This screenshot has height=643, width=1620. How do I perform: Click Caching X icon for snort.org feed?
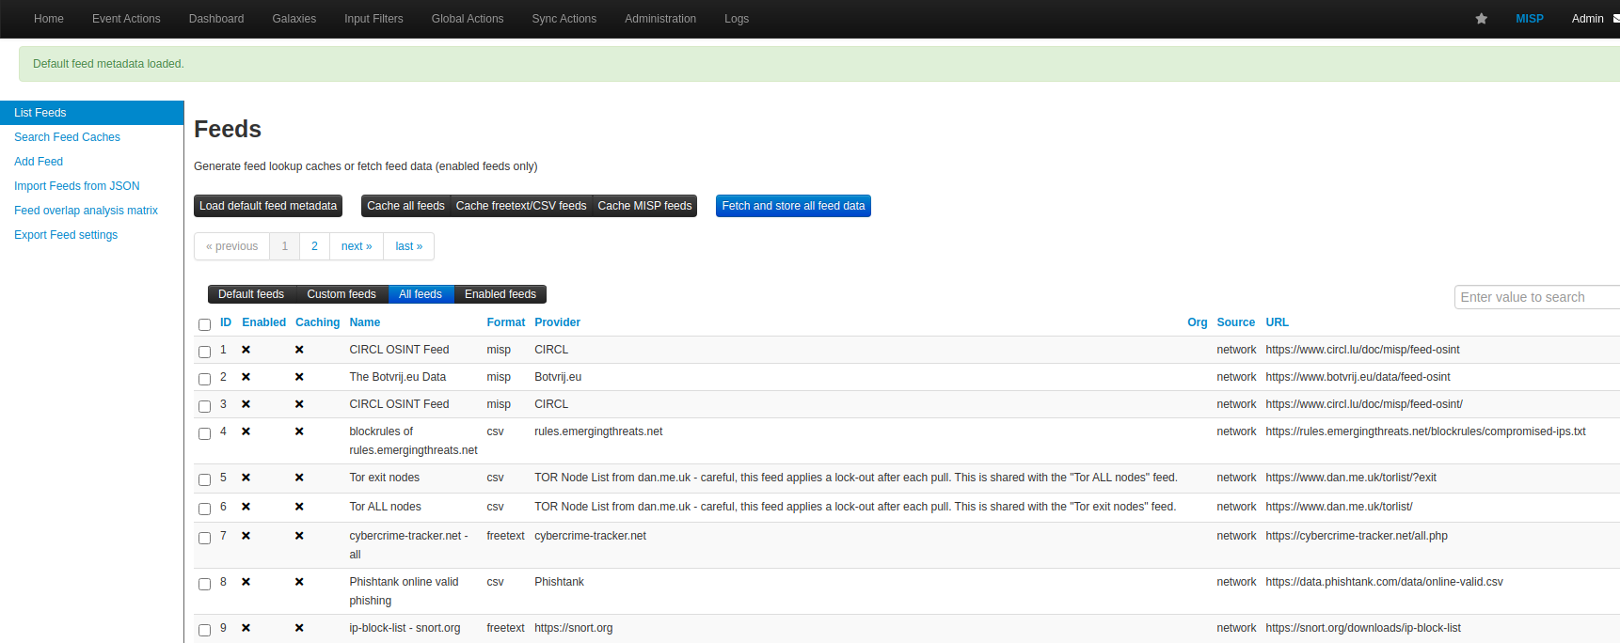299,628
